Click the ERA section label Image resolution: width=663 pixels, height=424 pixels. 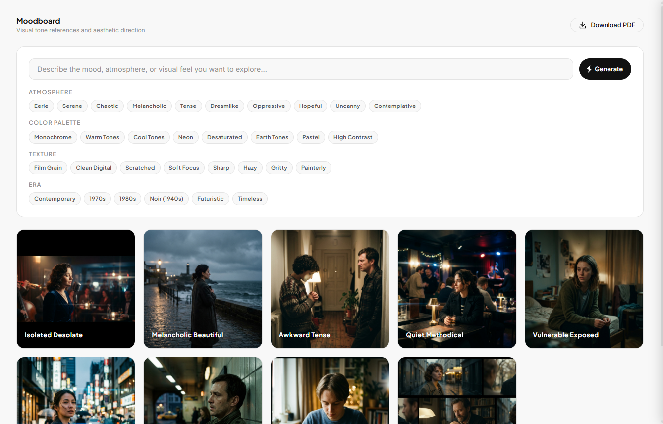pyautogui.click(x=35, y=185)
